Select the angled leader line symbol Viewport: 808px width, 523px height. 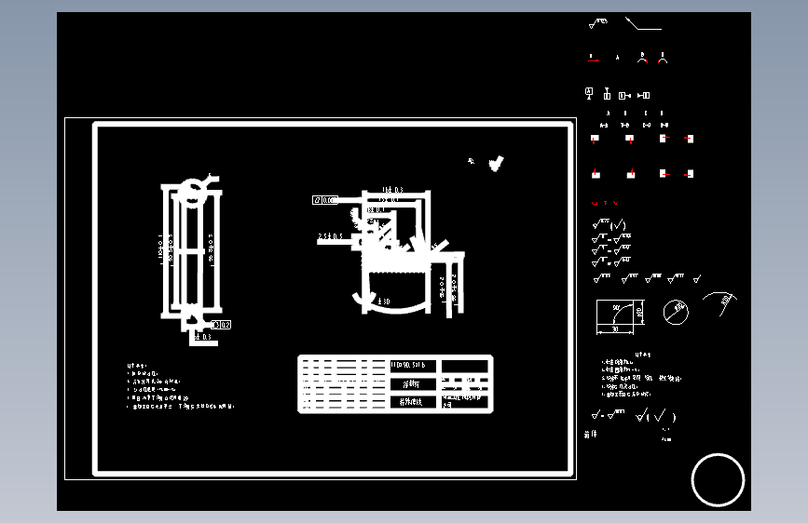click(x=643, y=23)
